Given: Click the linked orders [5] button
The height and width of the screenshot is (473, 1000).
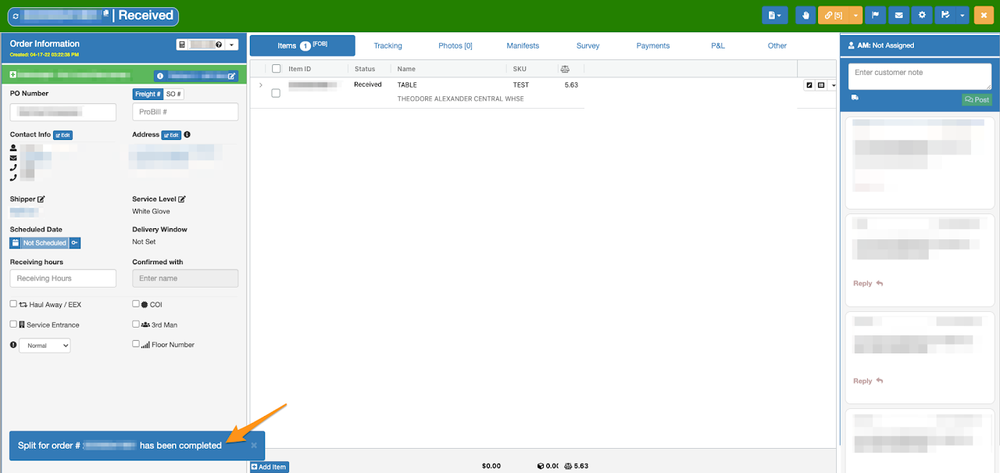Looking at the screenshot, I should tap(834, 15).
